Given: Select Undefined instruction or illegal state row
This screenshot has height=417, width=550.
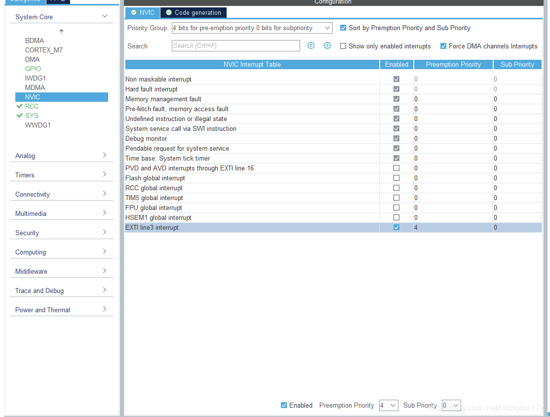Looking at the screenshot, I should click(333, 119).
